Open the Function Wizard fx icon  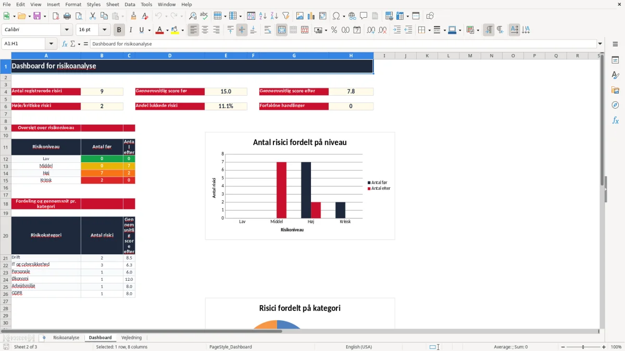65,44
